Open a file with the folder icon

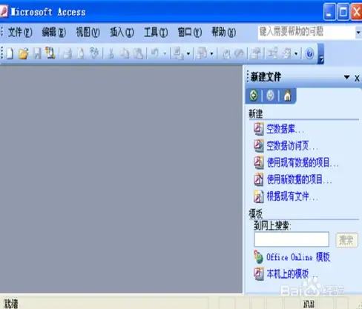tap(24, 53)
